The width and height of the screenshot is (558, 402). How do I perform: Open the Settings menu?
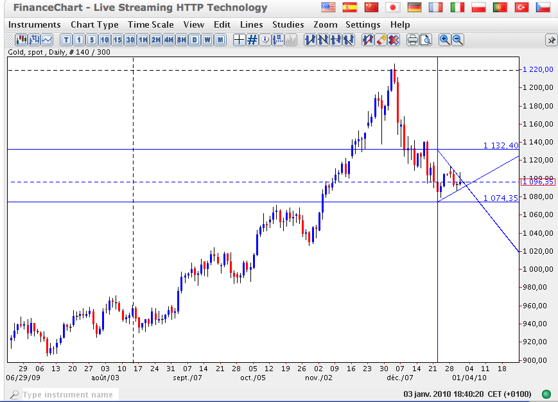click(363, 24)
